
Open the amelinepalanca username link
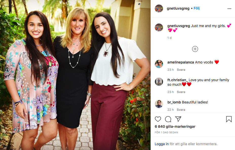[x=180, y=62]
